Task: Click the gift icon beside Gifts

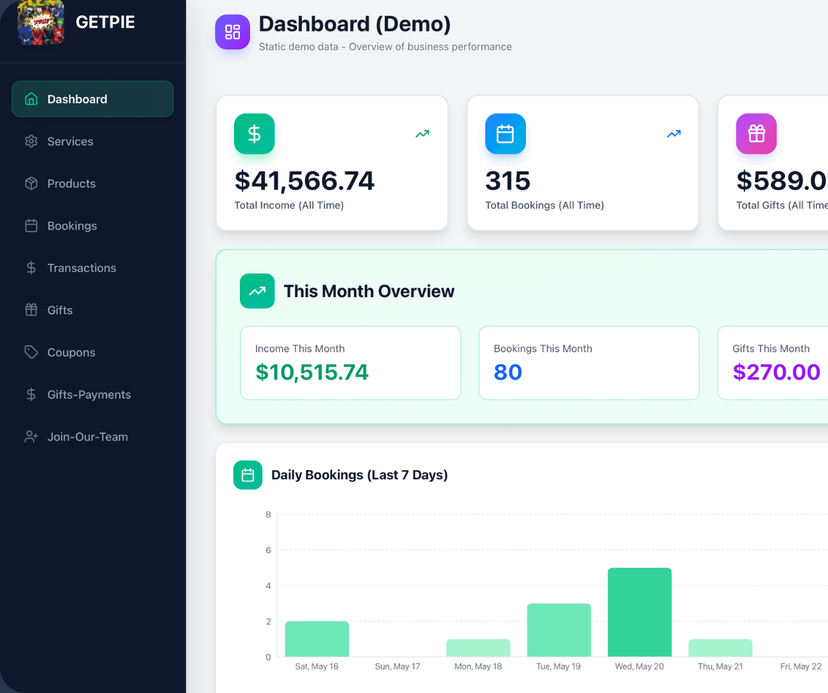Action: click(31, 310)
